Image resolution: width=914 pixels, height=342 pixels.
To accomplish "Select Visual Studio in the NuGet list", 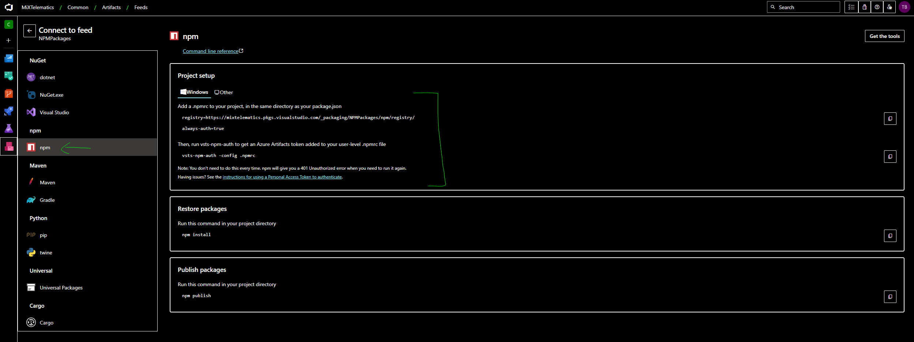I will 54,112.
